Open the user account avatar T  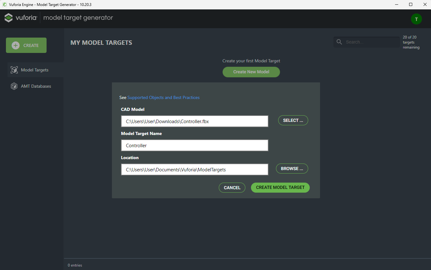[x=416, y=19]
